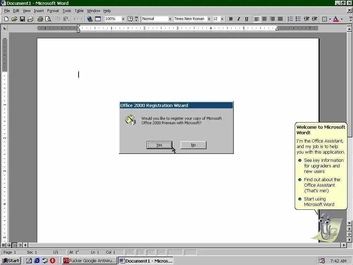Click the Font Color letter A icon

(x=336, y=19)
